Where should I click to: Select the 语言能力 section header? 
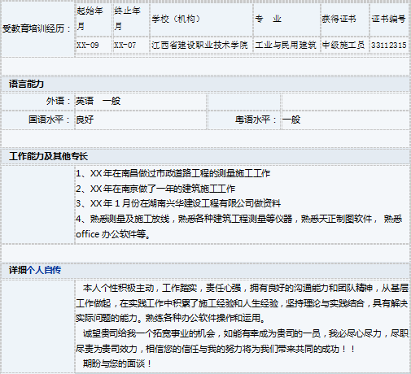pyautogui.click(x=26, y=84)
